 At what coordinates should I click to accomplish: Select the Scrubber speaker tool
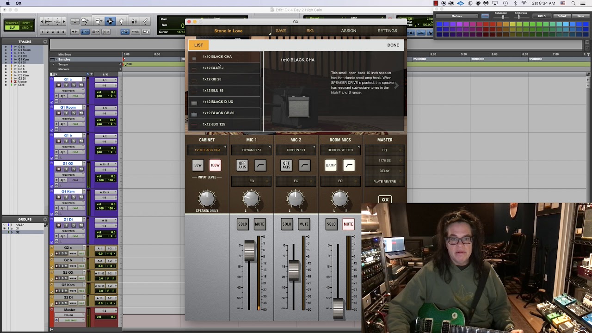tap(134, 21)
